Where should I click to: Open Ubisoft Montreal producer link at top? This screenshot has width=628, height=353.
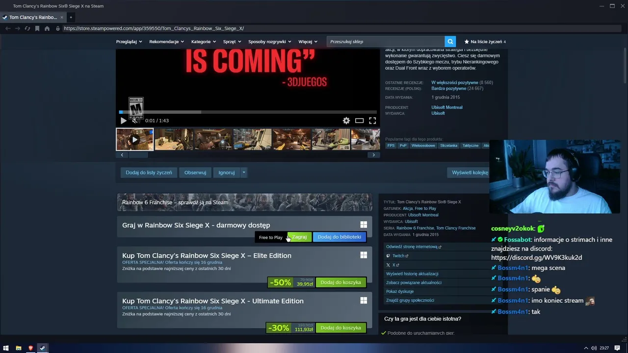(x=447, y=107)
